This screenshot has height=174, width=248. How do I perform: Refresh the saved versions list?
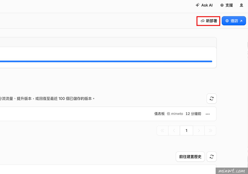point(212,99)
